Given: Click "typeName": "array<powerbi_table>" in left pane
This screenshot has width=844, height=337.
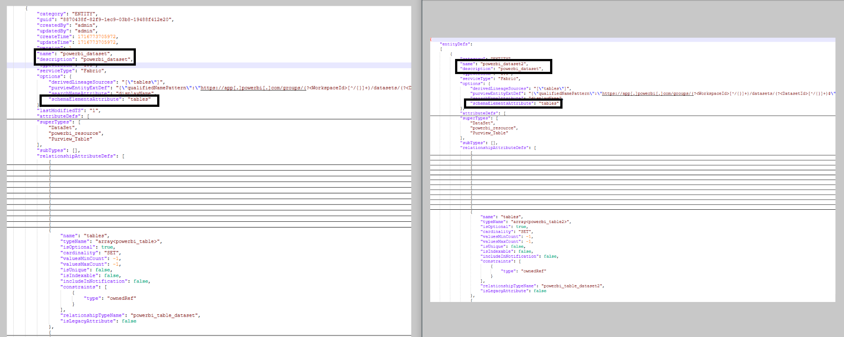Looking at the screenshot, I should pos(111,242).
